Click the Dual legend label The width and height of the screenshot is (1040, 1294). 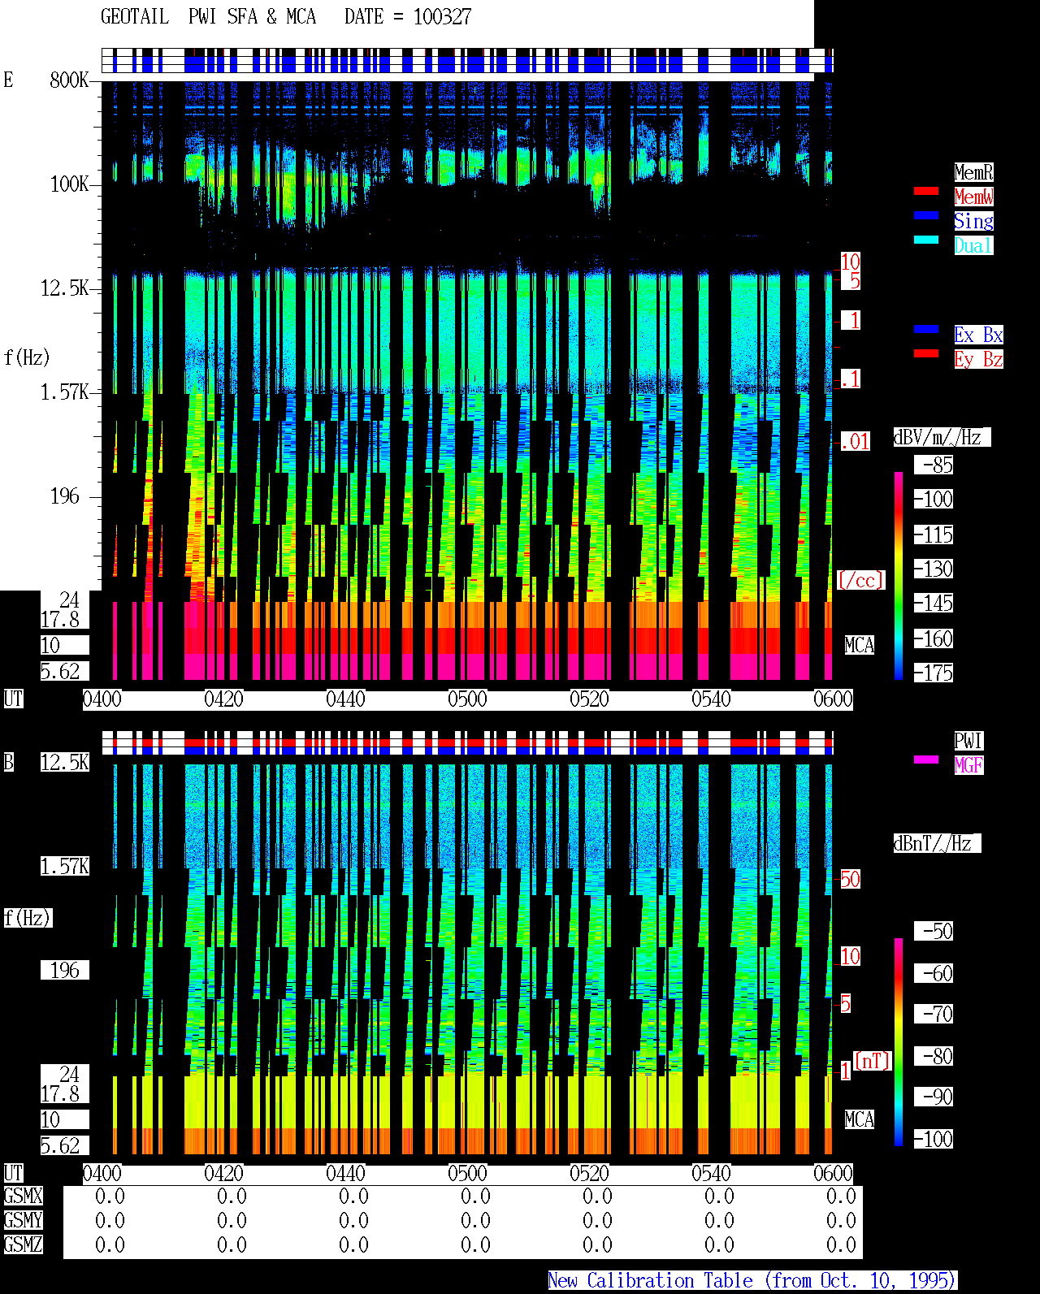tap(973, 245)
